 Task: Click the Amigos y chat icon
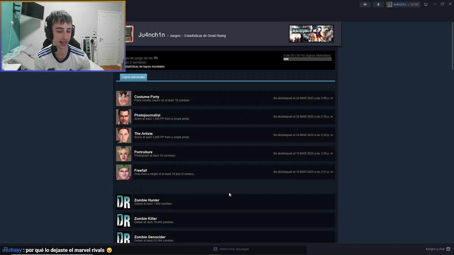click(448, 249)
